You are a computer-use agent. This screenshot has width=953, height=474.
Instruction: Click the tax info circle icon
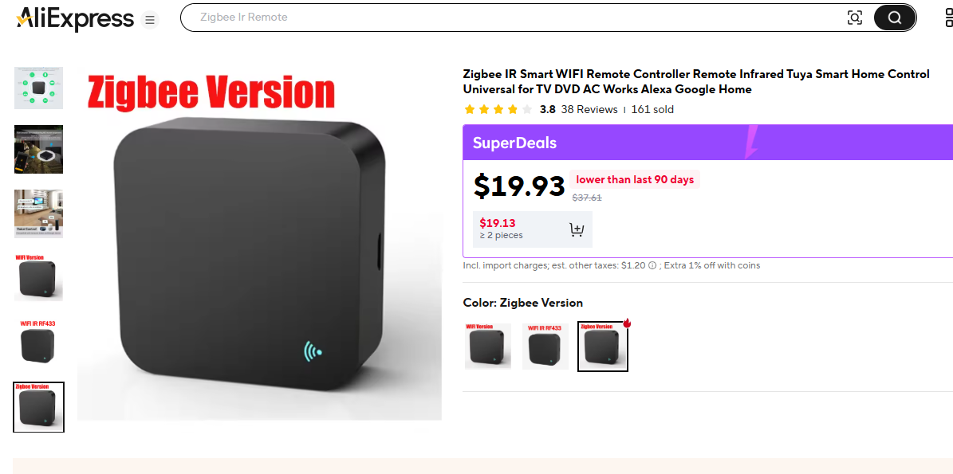pos(652,265)
